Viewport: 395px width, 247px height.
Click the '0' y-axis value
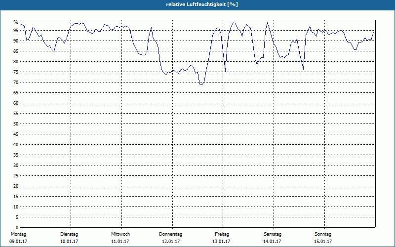pyautogui.click(x=17, y=228)
